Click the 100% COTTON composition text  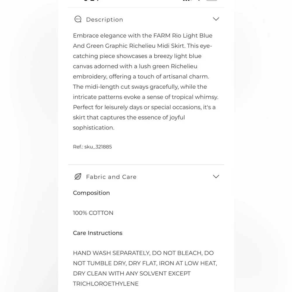click(93, 213)
